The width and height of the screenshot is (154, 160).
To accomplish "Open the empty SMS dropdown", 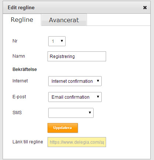I will pos(71,113).
